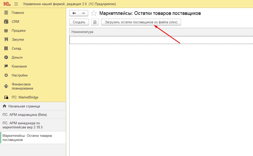Click the Продажи basket icon
The width and height of the screenshot is (253, 156).
pyautogui.click(x=6, y=30)
